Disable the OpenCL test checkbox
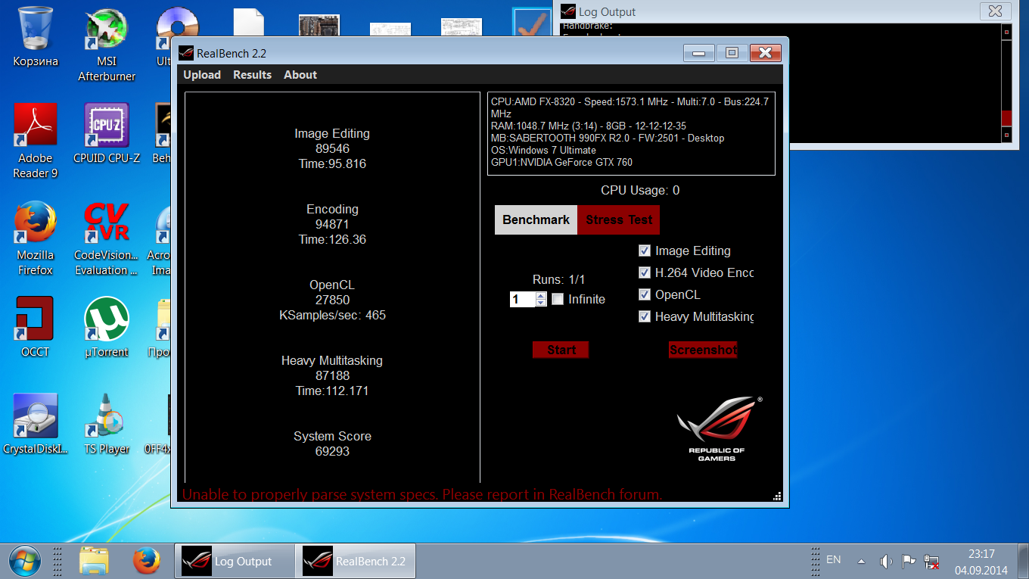 pyautogui.click(x=645, y=294)
